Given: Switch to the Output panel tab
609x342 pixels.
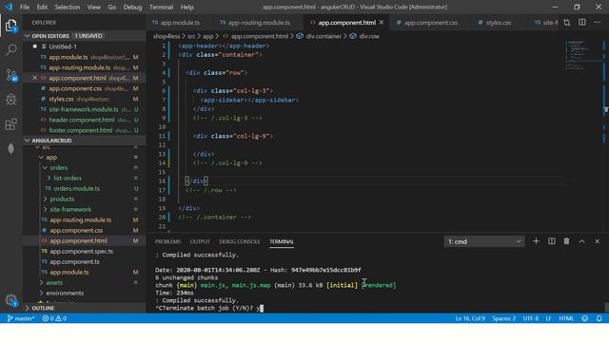Looking at the screenshot, I should 200,241.
